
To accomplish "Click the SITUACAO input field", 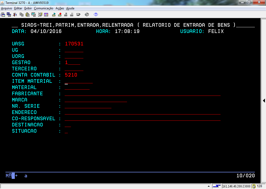I will pos(66,131).
